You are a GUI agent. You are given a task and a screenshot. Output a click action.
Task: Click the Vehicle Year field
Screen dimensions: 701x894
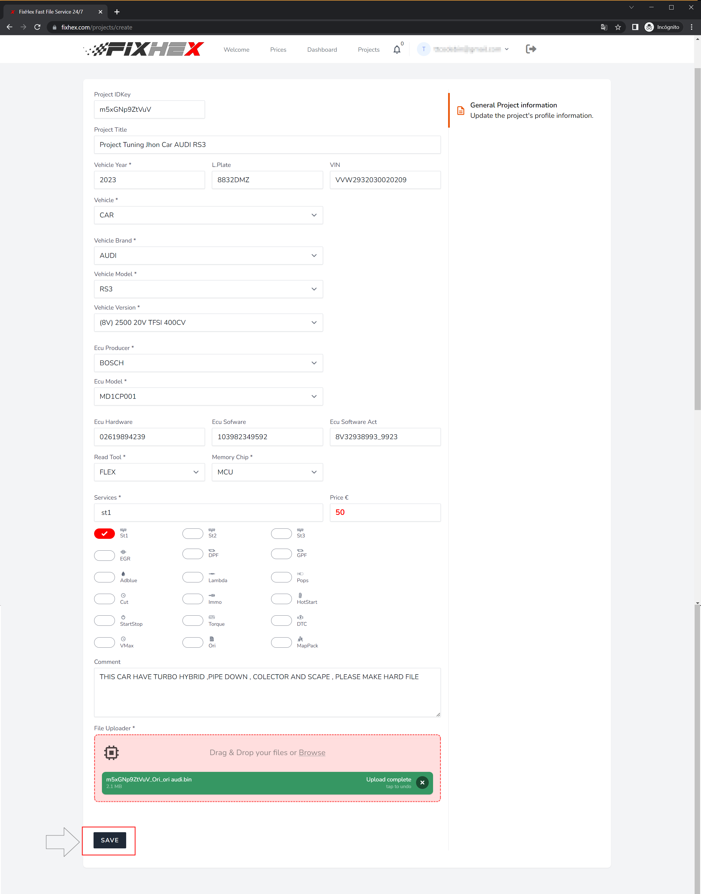point(149,180)
